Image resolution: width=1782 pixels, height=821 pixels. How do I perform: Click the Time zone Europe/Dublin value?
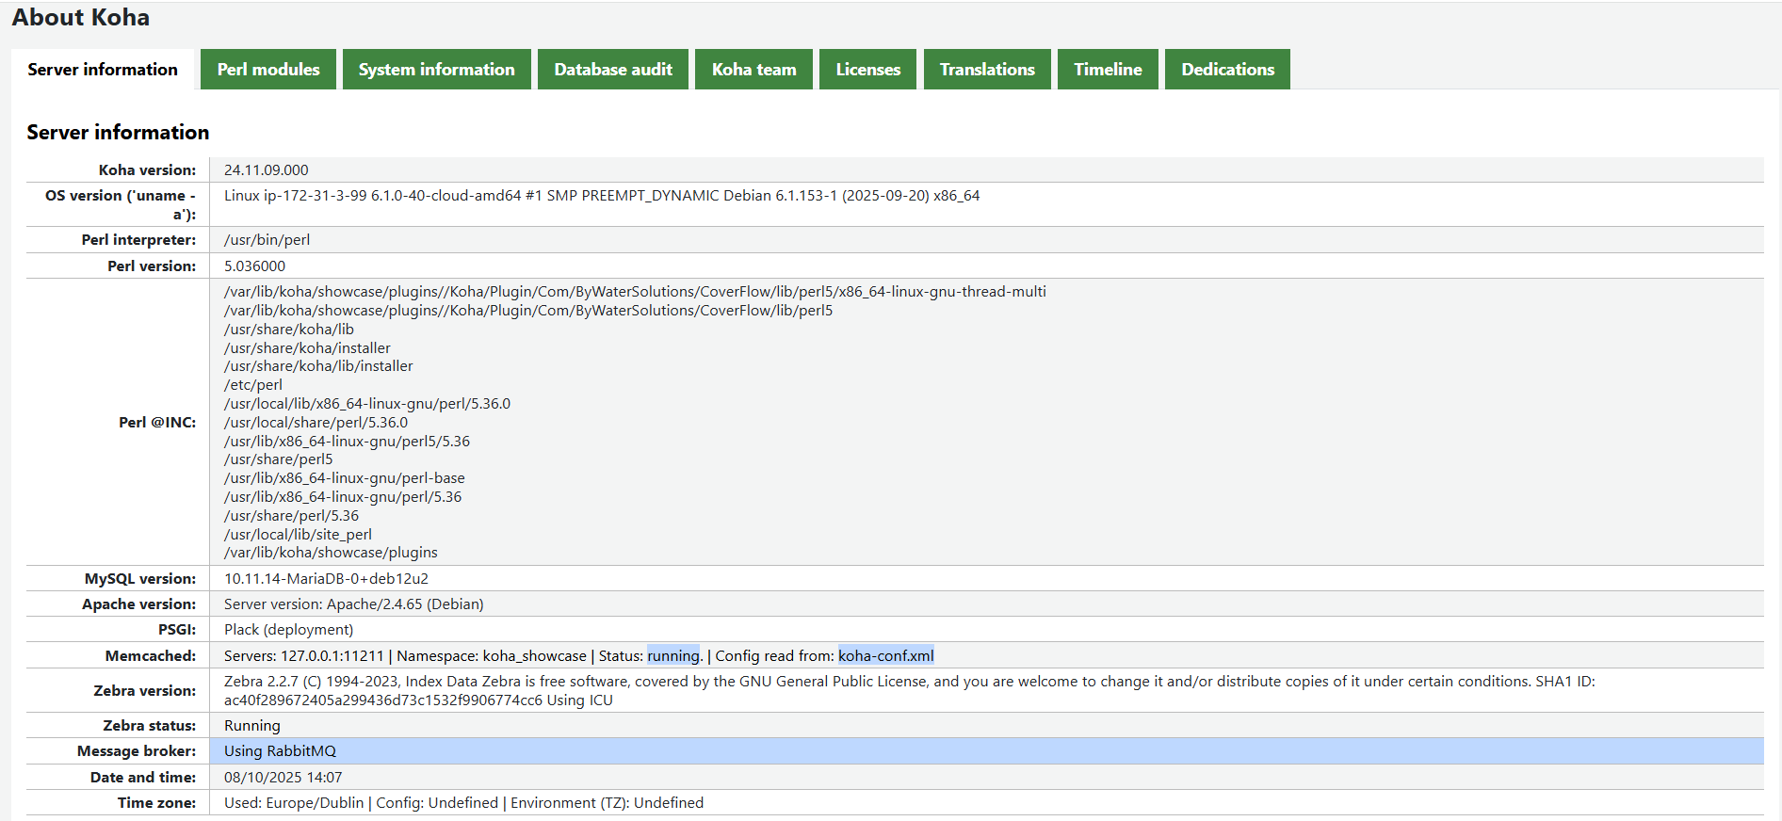[x=315, y=803]
